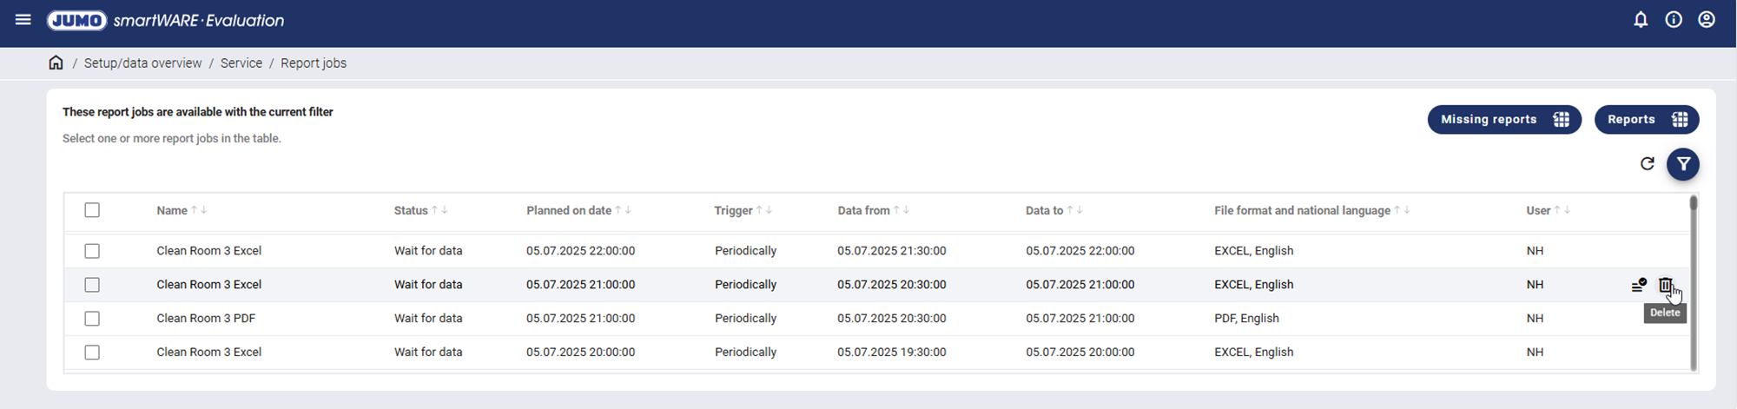Viewport: 1737px width, 409px height.
Task: Tick the select-all checkbox in header
Action: click(x=92, y=210)
